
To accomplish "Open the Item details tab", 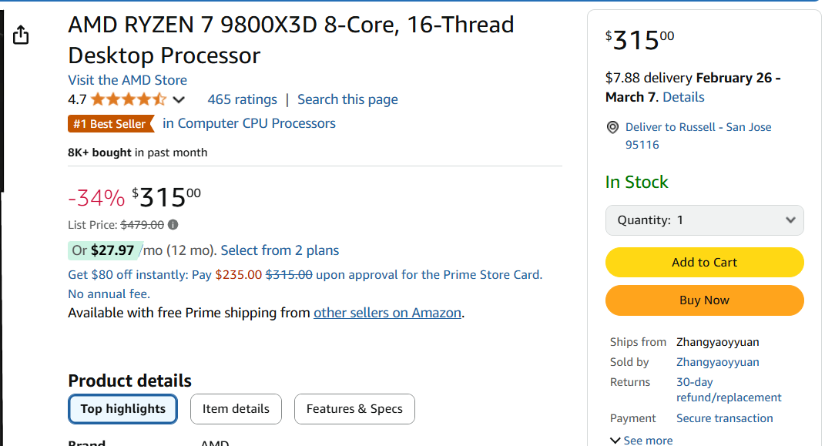I will tap(236, 409).
